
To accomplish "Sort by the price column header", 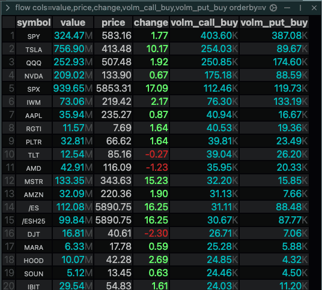I will pyautogui.click(x=113, y=22).
